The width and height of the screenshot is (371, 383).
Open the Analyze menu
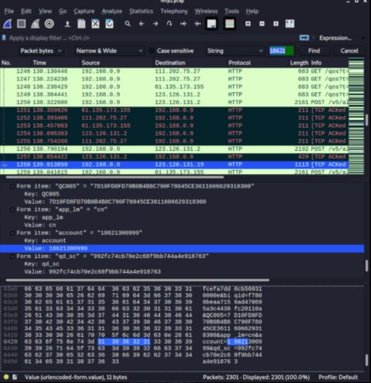tap(112, 11)
